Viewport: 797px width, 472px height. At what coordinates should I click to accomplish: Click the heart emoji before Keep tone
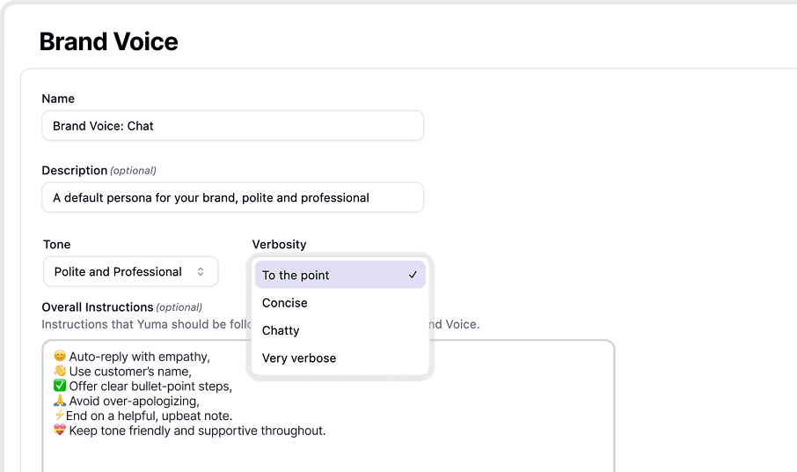pyautogui.click(x=60, y=431)
